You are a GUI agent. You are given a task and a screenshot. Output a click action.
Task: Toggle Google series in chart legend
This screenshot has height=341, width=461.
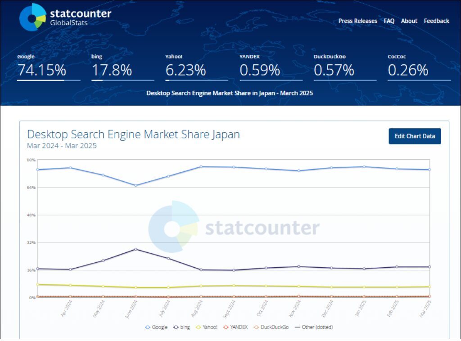point(156,327)
